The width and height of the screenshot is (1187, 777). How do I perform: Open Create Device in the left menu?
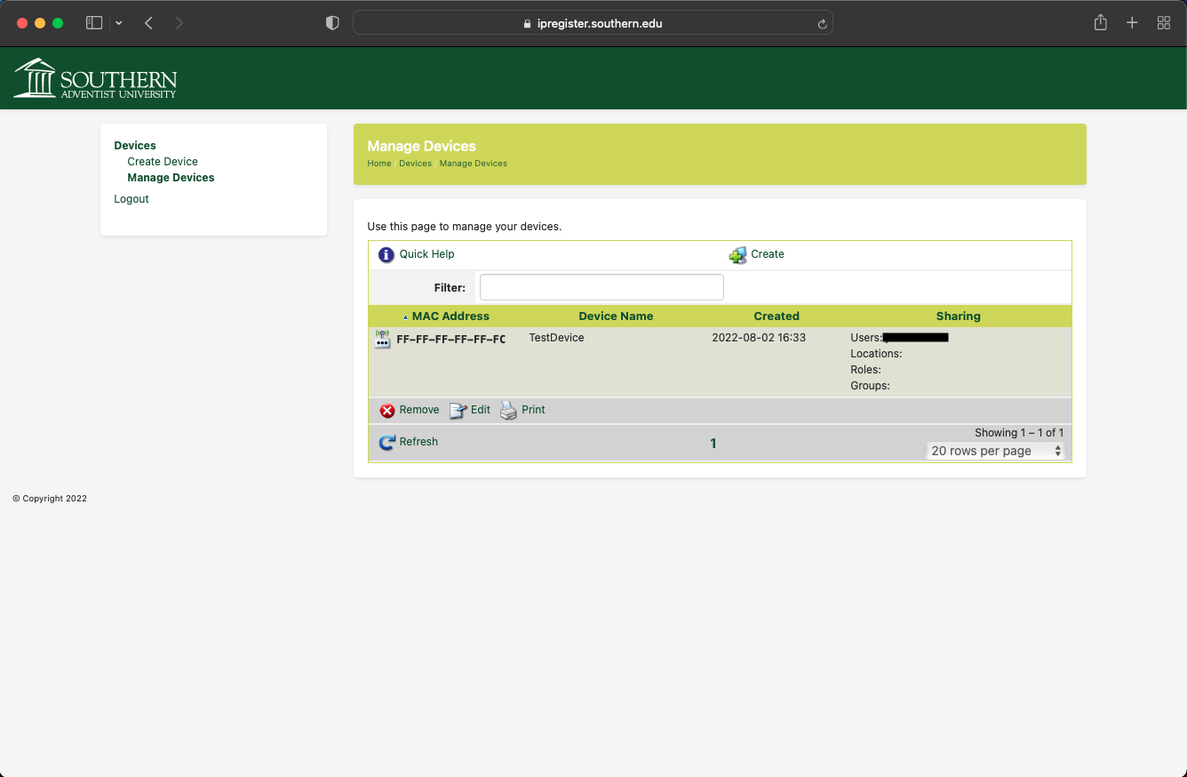[x=163, y=162]
